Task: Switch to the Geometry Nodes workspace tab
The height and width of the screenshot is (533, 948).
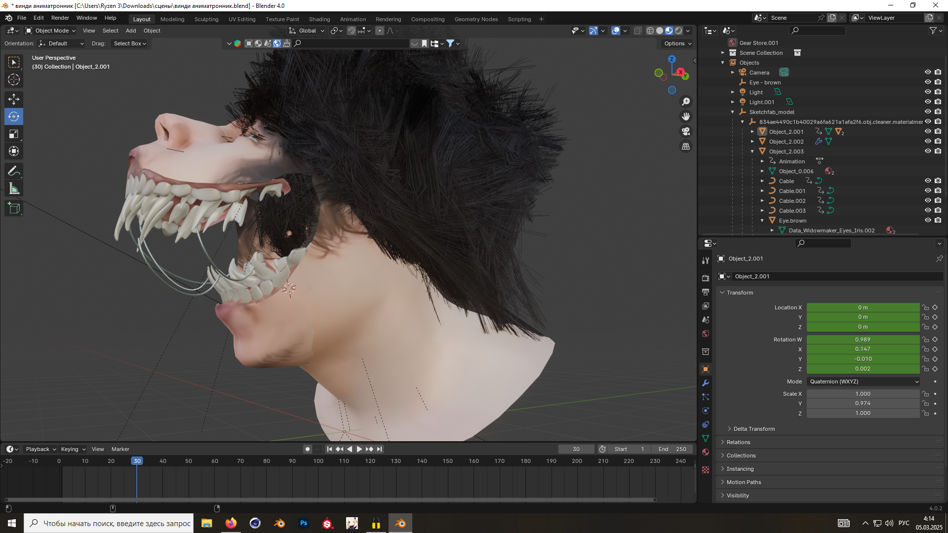Action: pos(476,19)
